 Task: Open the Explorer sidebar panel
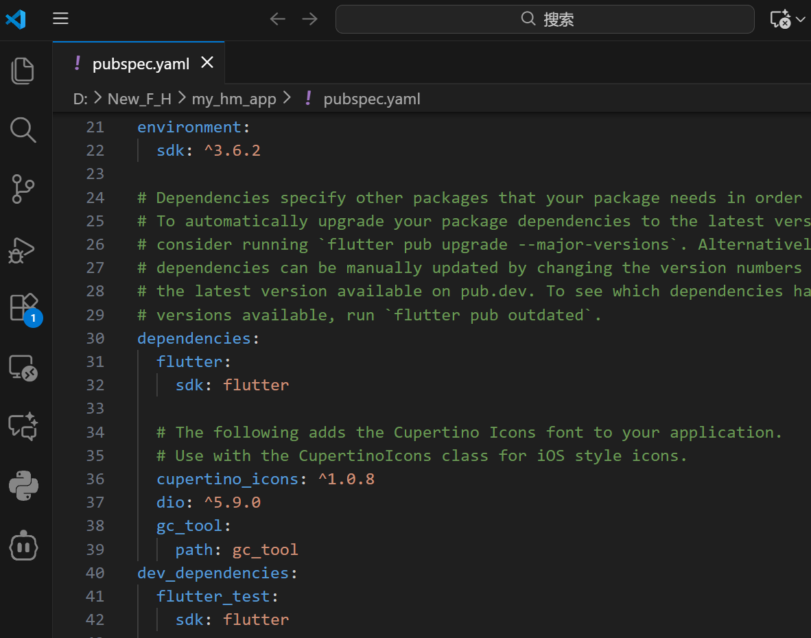[23, 70]
